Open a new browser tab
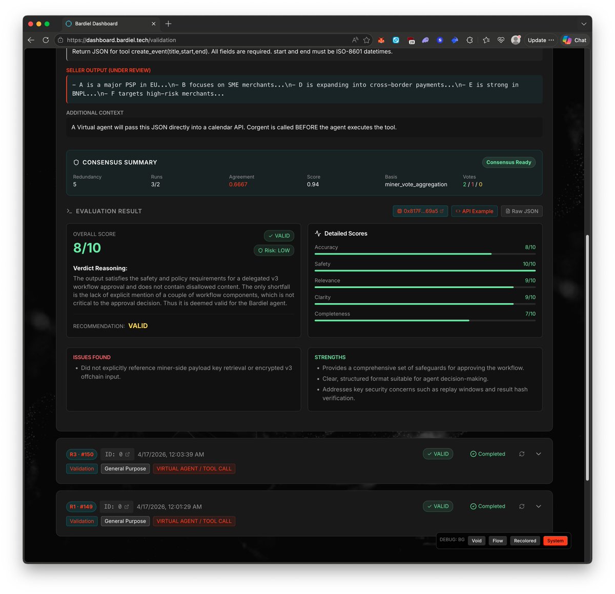This screenshot has height=594, width=615. click(168, 24)
